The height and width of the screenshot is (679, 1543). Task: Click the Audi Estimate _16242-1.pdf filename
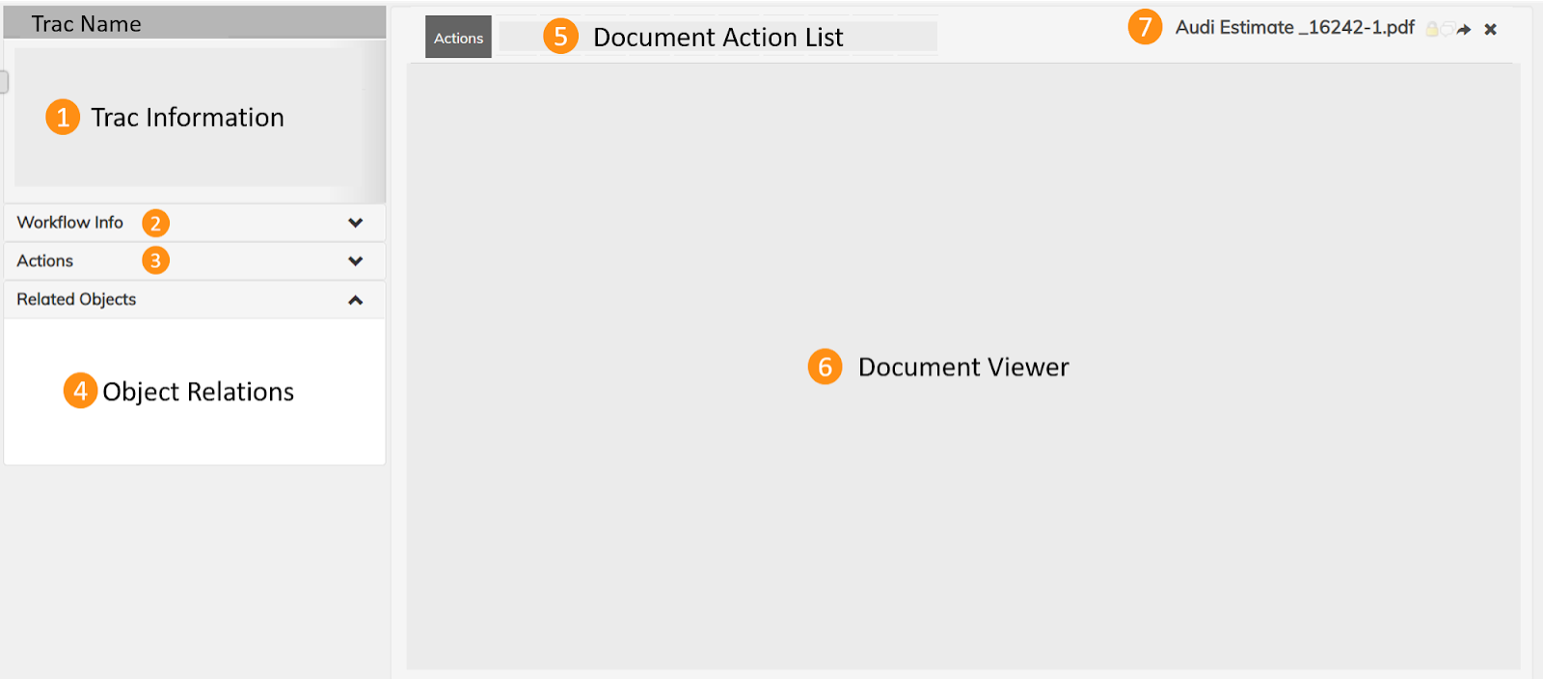(x=1294, y=28)
